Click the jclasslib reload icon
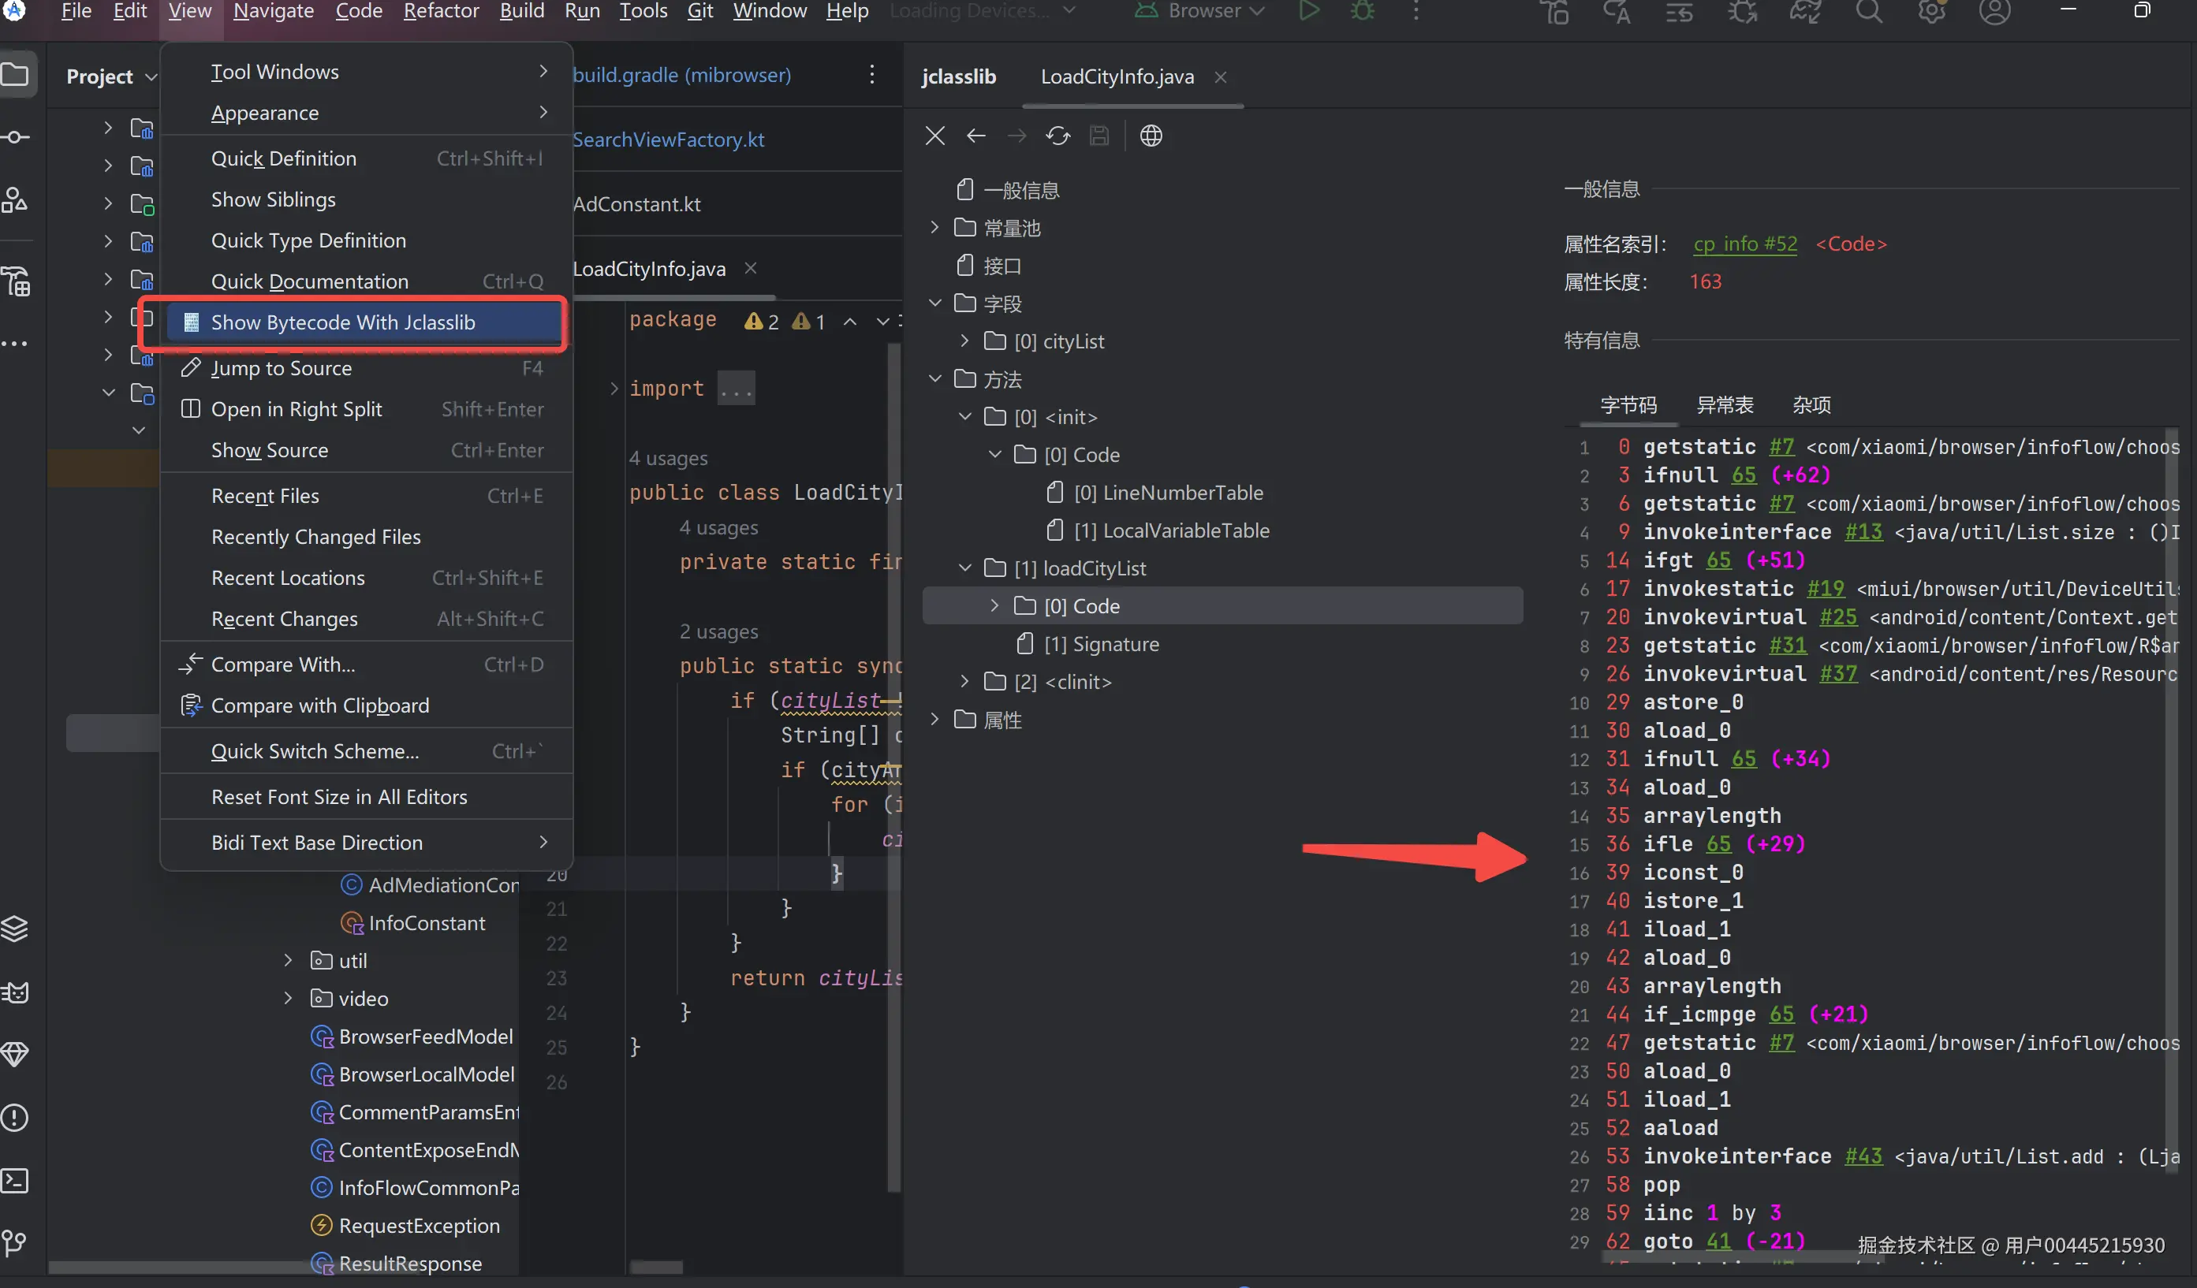Image resolution: width=2197 pixels, height=1288 pixels. pos(1057,136)
